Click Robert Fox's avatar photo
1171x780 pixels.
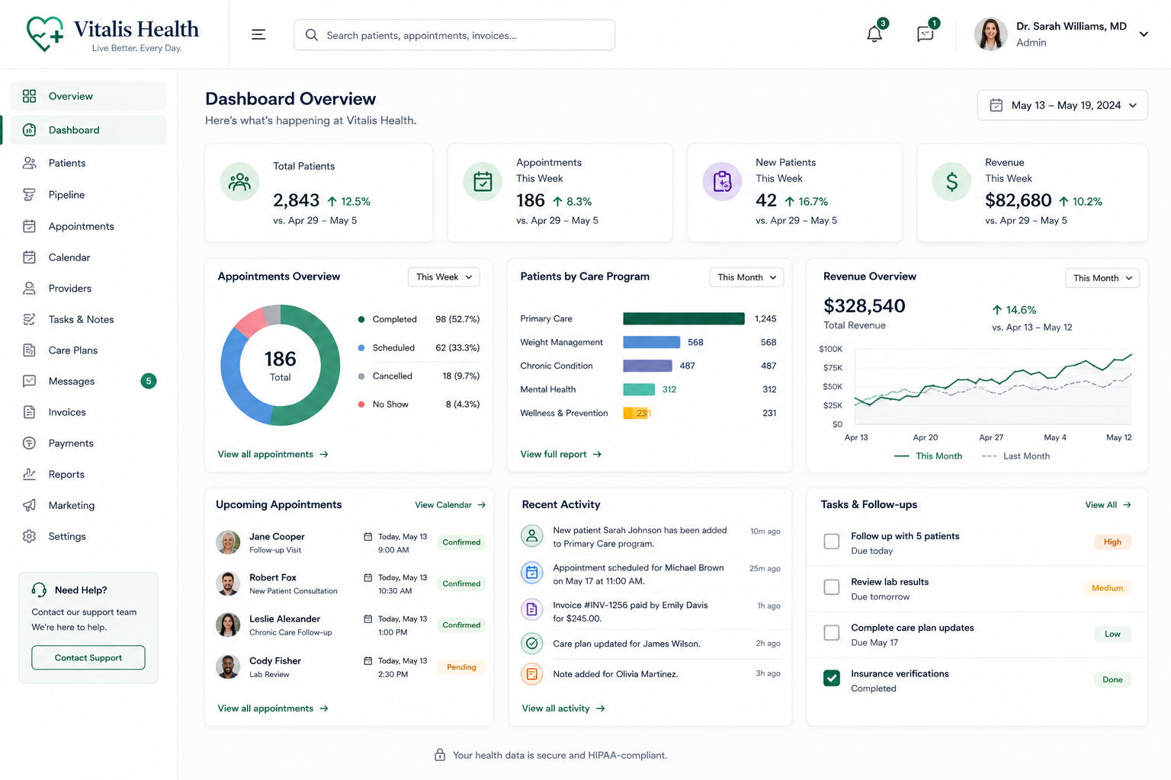click(x=228, y=583)
